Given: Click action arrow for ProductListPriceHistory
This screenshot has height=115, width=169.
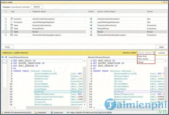Looking at the screenshot, I should 91,25.
